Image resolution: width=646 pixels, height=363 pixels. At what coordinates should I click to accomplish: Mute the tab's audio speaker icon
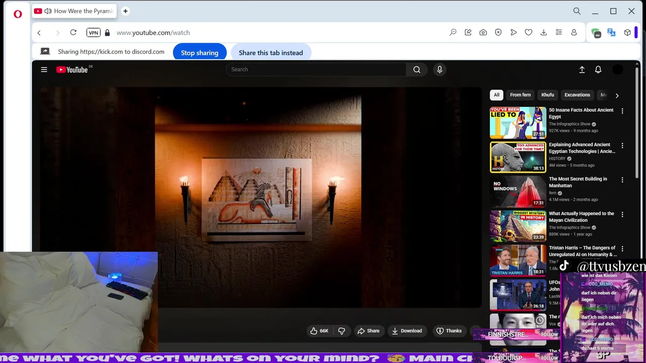tap(48, 11)
